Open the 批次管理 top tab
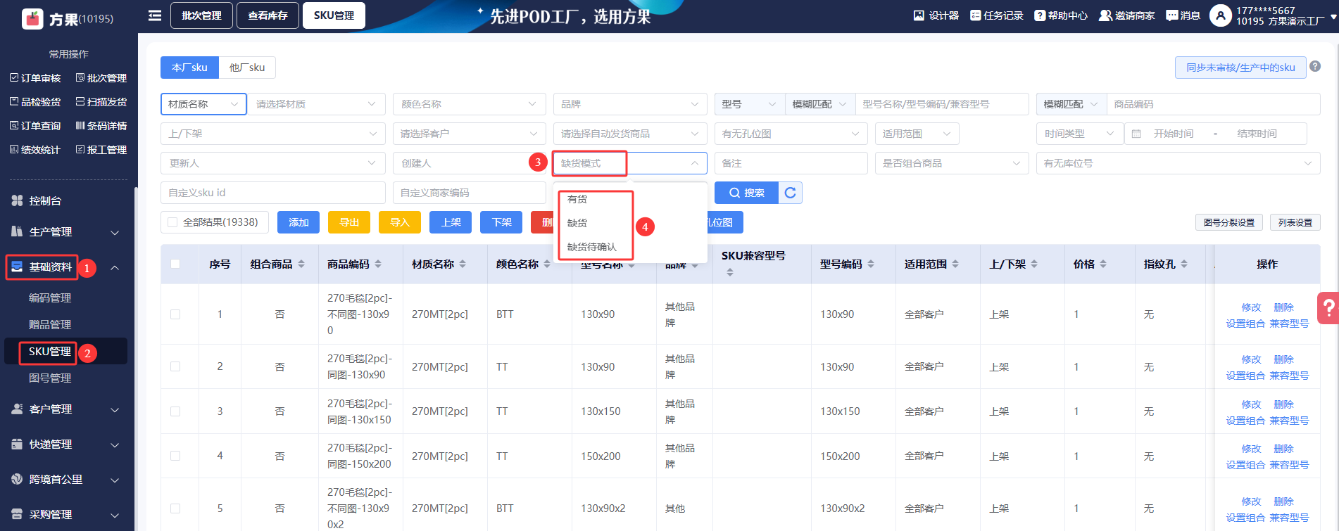Image resolution: width=1339 pixels, height=531 pixels. pyautogui.click(x=201, y=15)
